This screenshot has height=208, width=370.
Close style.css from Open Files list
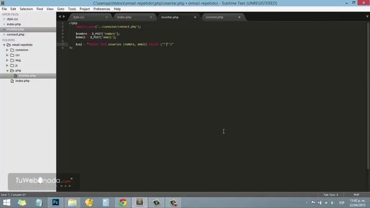point(4,19)
